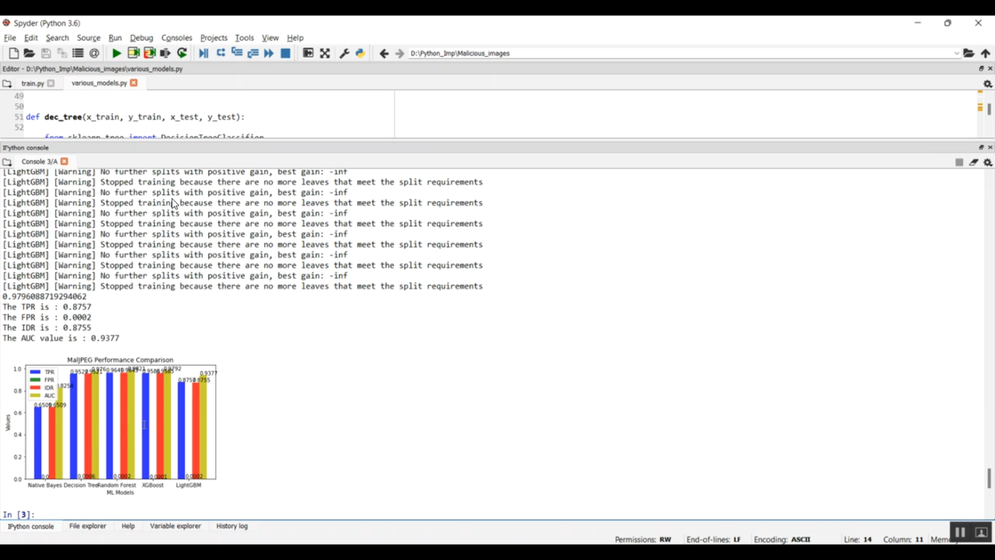Click the console vertical scrollbar handle
995x560 pixels.
[989, 478]
